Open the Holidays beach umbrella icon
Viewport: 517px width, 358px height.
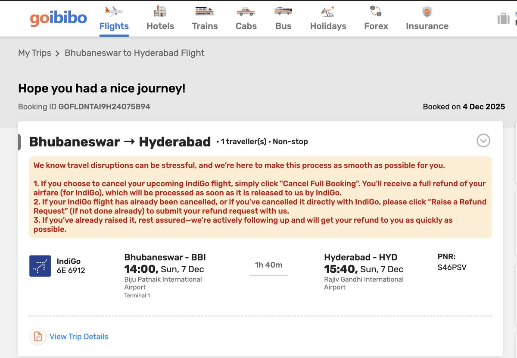[328, 11]
